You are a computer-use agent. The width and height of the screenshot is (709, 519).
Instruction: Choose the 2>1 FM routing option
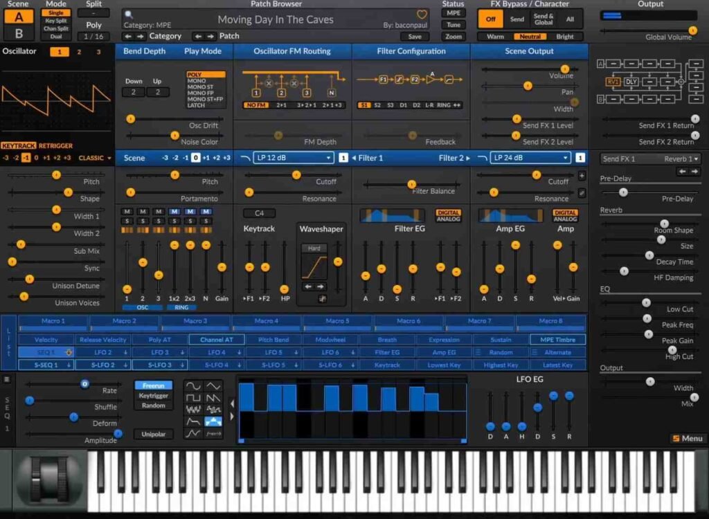282,104
